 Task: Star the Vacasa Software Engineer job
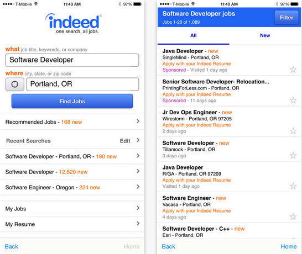[293, 216]
